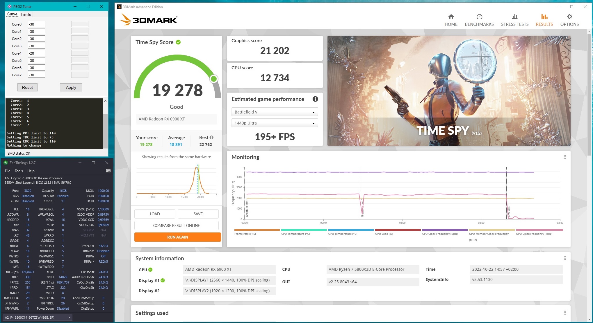Open the memory module slot A2 dropdown
The height and width of the screenshot is (323, 593).
(37, 317)
